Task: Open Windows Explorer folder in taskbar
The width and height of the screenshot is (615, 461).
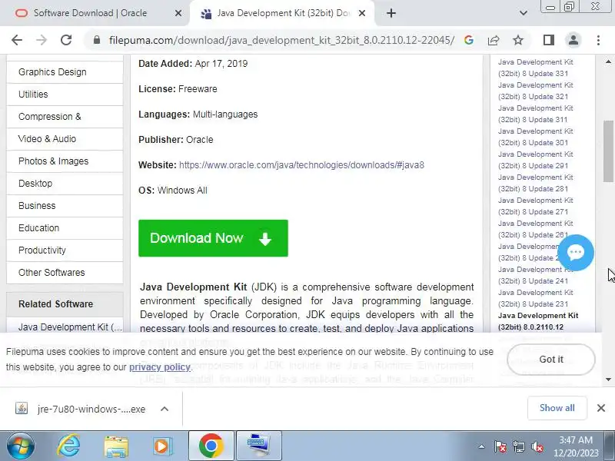Action: pos(116,446)
